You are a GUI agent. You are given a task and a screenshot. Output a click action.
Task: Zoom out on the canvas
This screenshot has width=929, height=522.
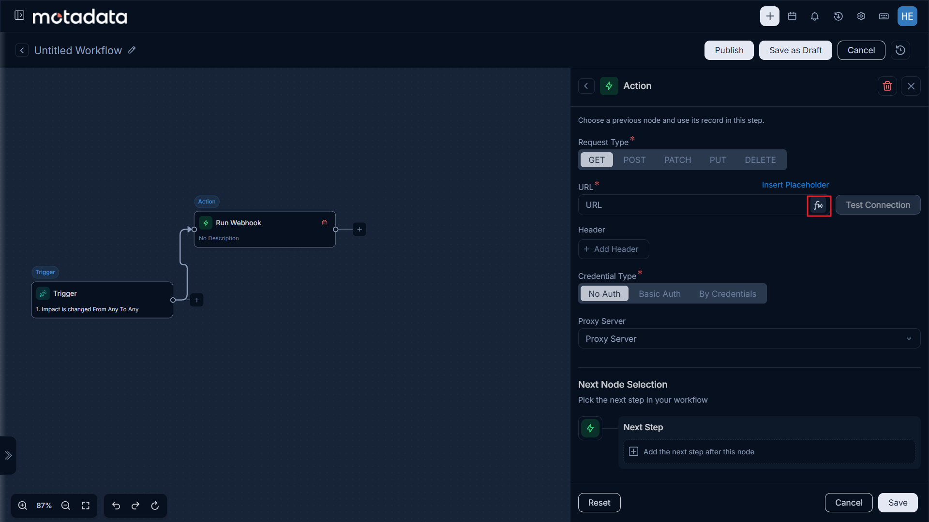(x=66, y=506)
